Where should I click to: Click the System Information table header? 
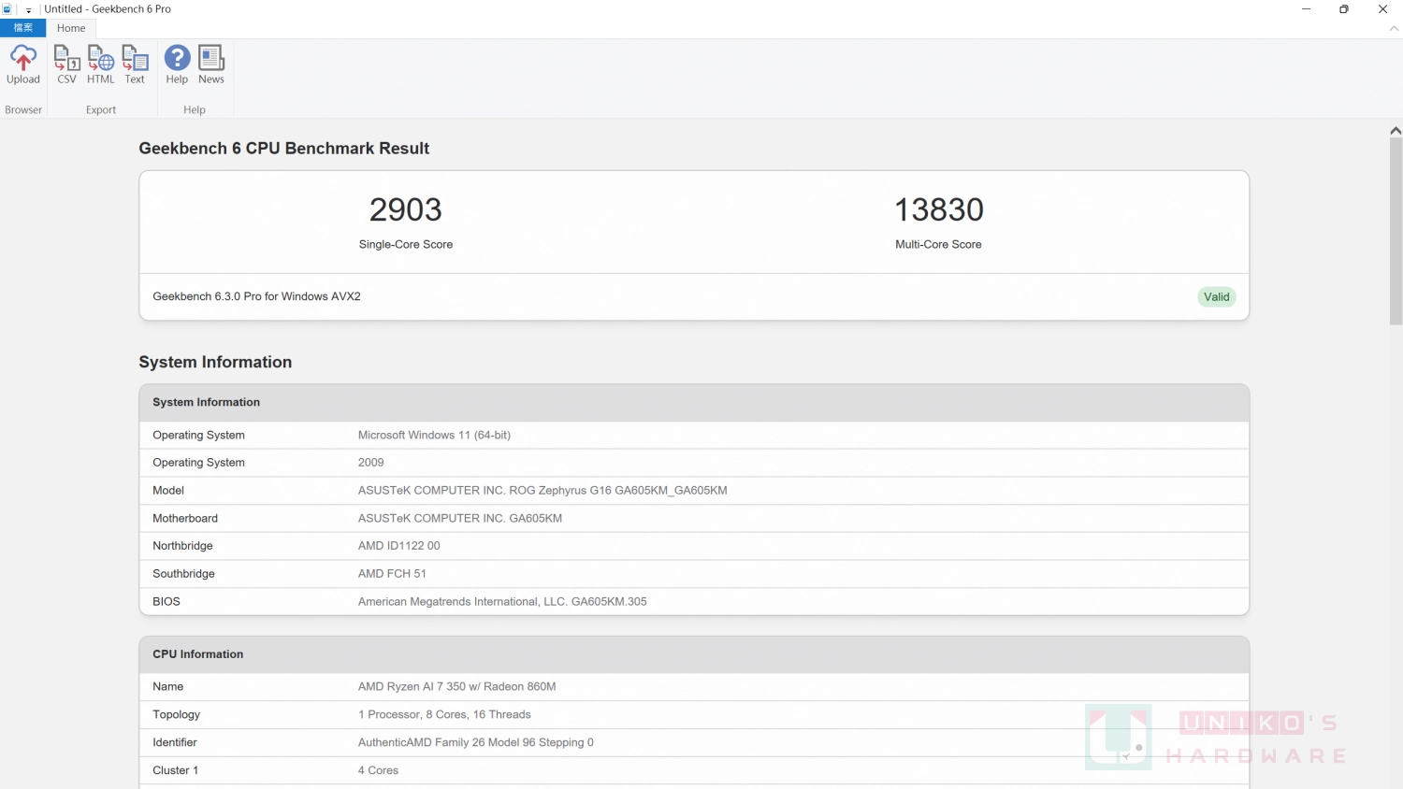coord(694,402)
